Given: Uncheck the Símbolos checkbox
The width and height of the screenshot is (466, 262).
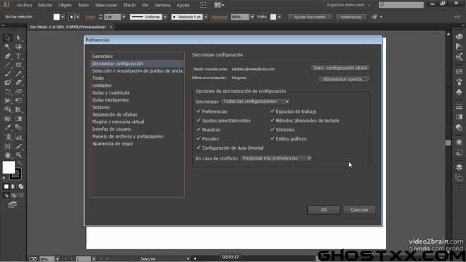Looking at the screenshot, I should tap(273, 130).
